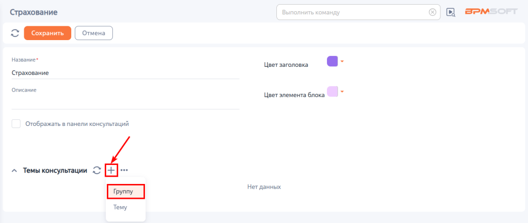
Task: Click the Название field with Страхование
Action: [x=125, y=73]
